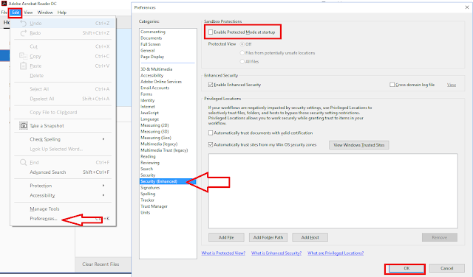This screenshot has height=277, width=473.
Task: Select Units category
Action: pyautogui.click(x=145, y=213)
